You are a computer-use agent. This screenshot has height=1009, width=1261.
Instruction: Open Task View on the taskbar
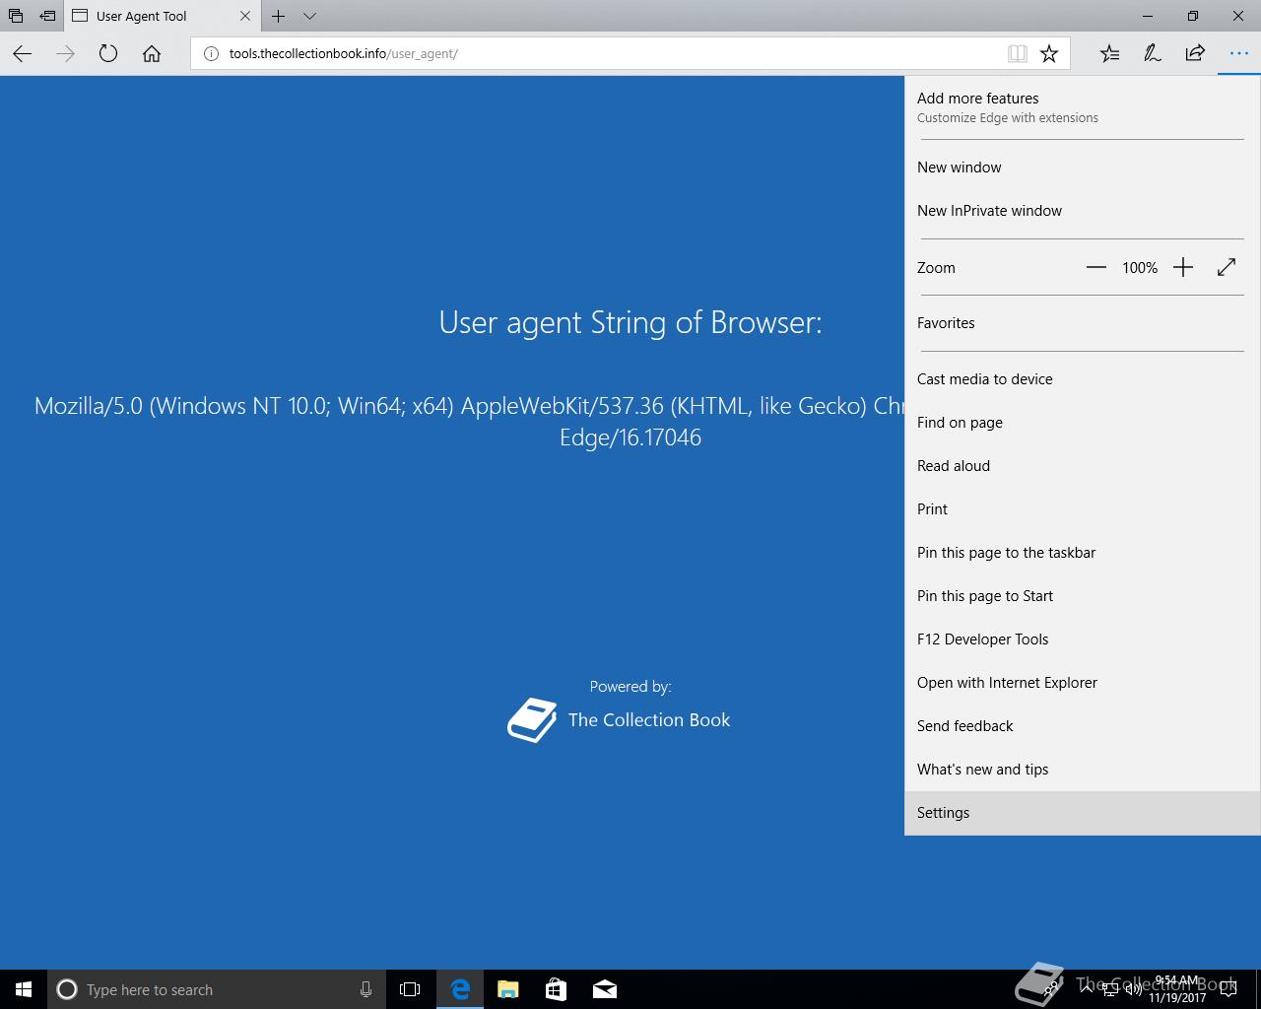(410, 989)
